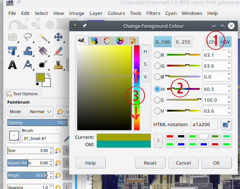Click the eyedropper colour picker icon
Screen dimensions: 240x189
(x=225, y=124)
